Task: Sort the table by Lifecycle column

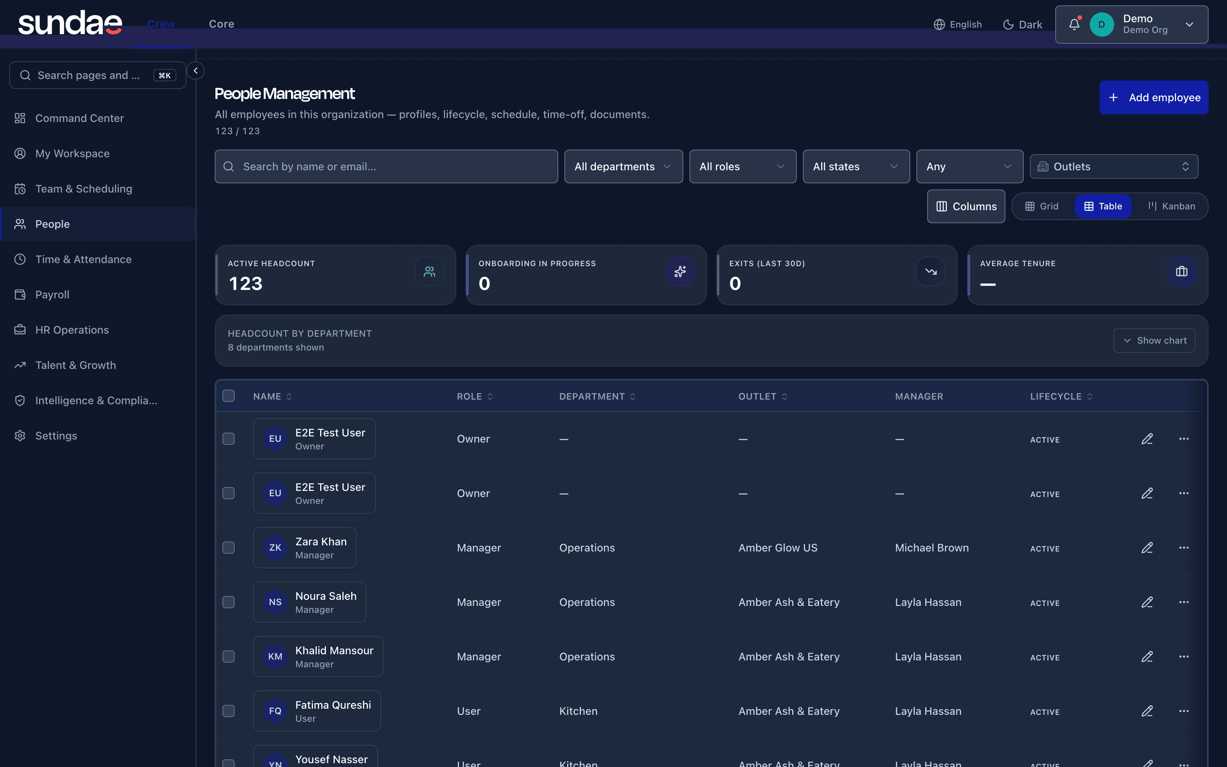Action: (x=1062, y=397)
